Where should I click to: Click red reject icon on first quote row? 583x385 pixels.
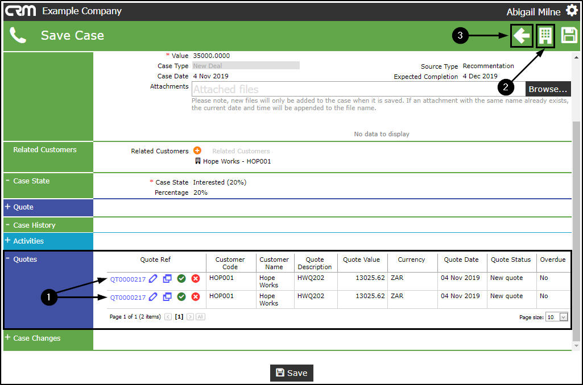point(196,279)
